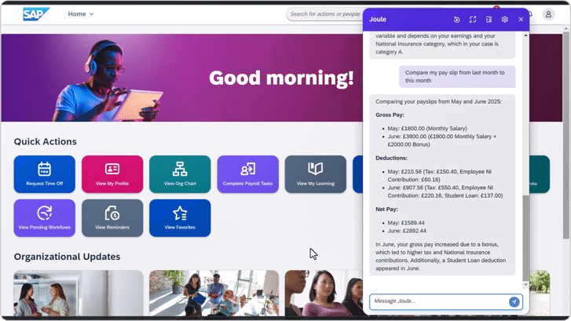Open Complete Payroll Tasks tile
This screenshot has width=571, height=321.
click(248, 174)
